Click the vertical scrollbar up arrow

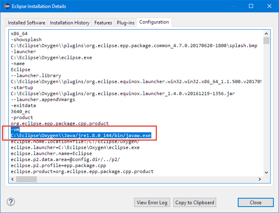tap(266, 34)
